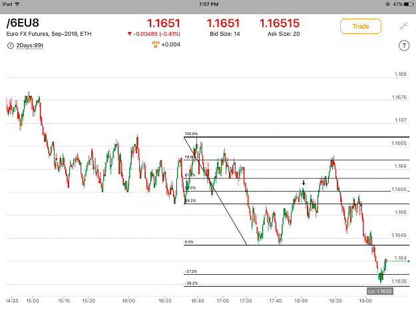Screen dimensions: 416x312
Task: Select the -27.2% Fibonacci extension label
Action: pyautogui.click(x=191, y=271)
